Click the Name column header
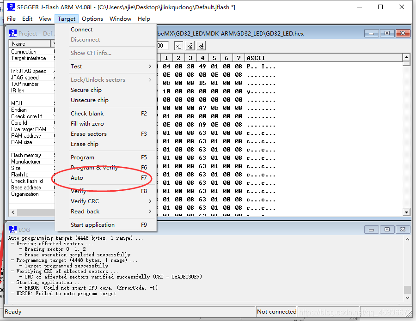 click(30, 44)
